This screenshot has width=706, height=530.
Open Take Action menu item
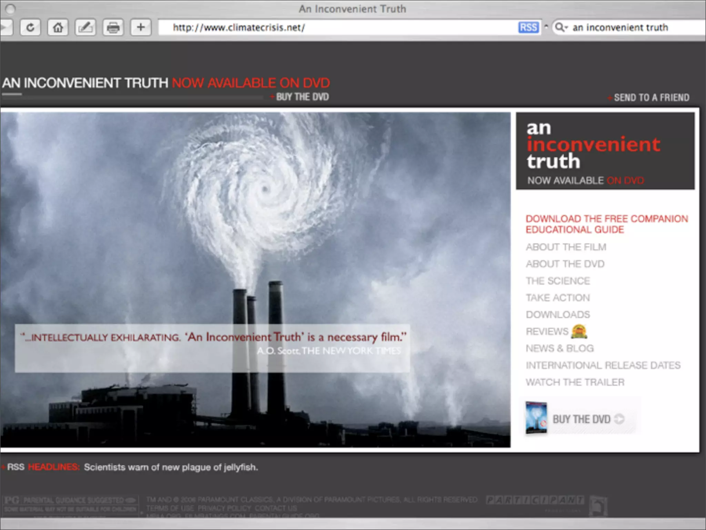(x=558, y=298)
